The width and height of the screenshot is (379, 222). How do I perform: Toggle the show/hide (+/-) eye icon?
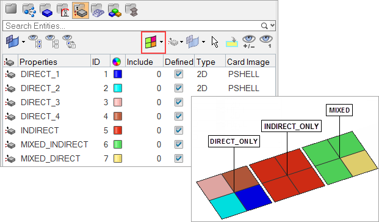(x=249, y=42)
